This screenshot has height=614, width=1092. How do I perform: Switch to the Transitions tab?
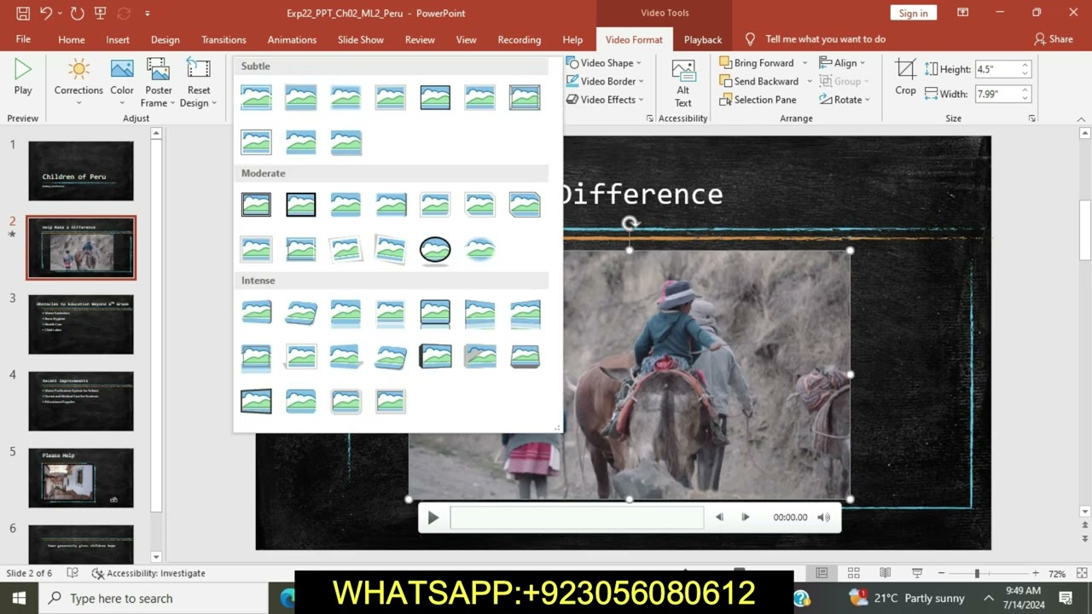224,39
